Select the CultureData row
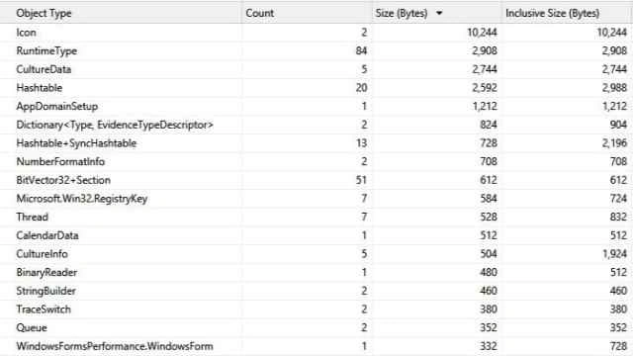 (x=316, y=69)
